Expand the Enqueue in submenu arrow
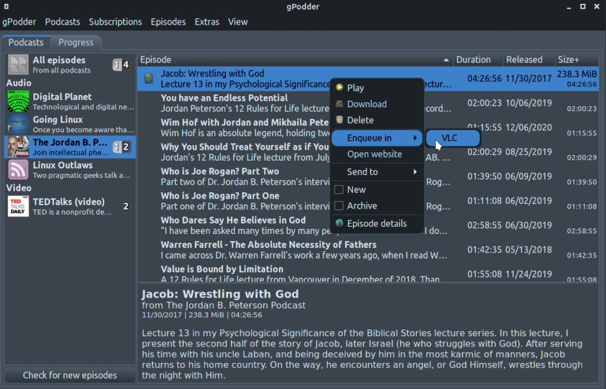 [415, 138]
